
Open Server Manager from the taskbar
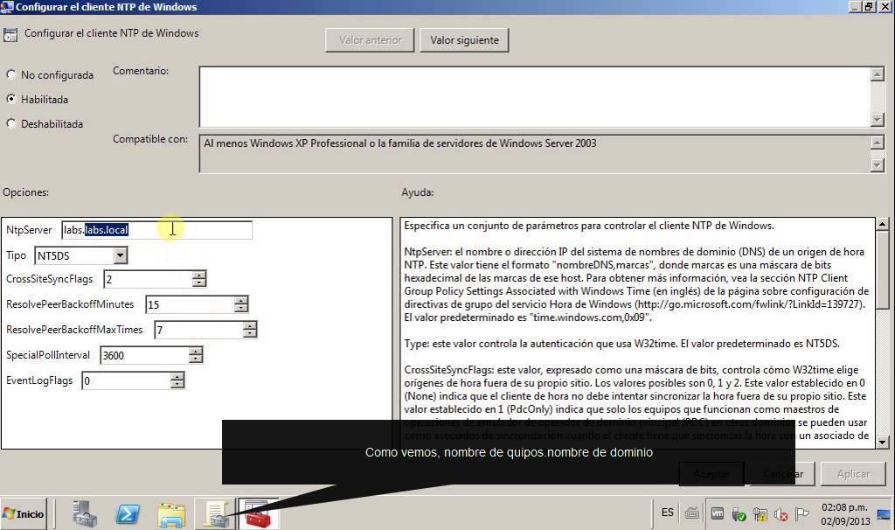pos(85,513)
